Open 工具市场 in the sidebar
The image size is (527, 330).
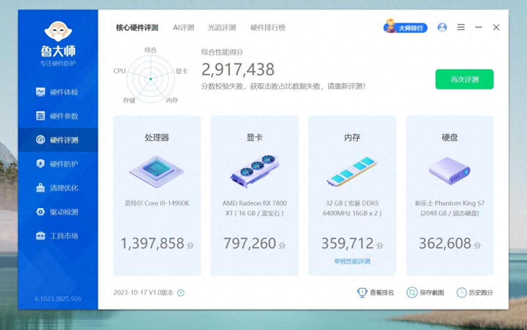coord(58,236)
